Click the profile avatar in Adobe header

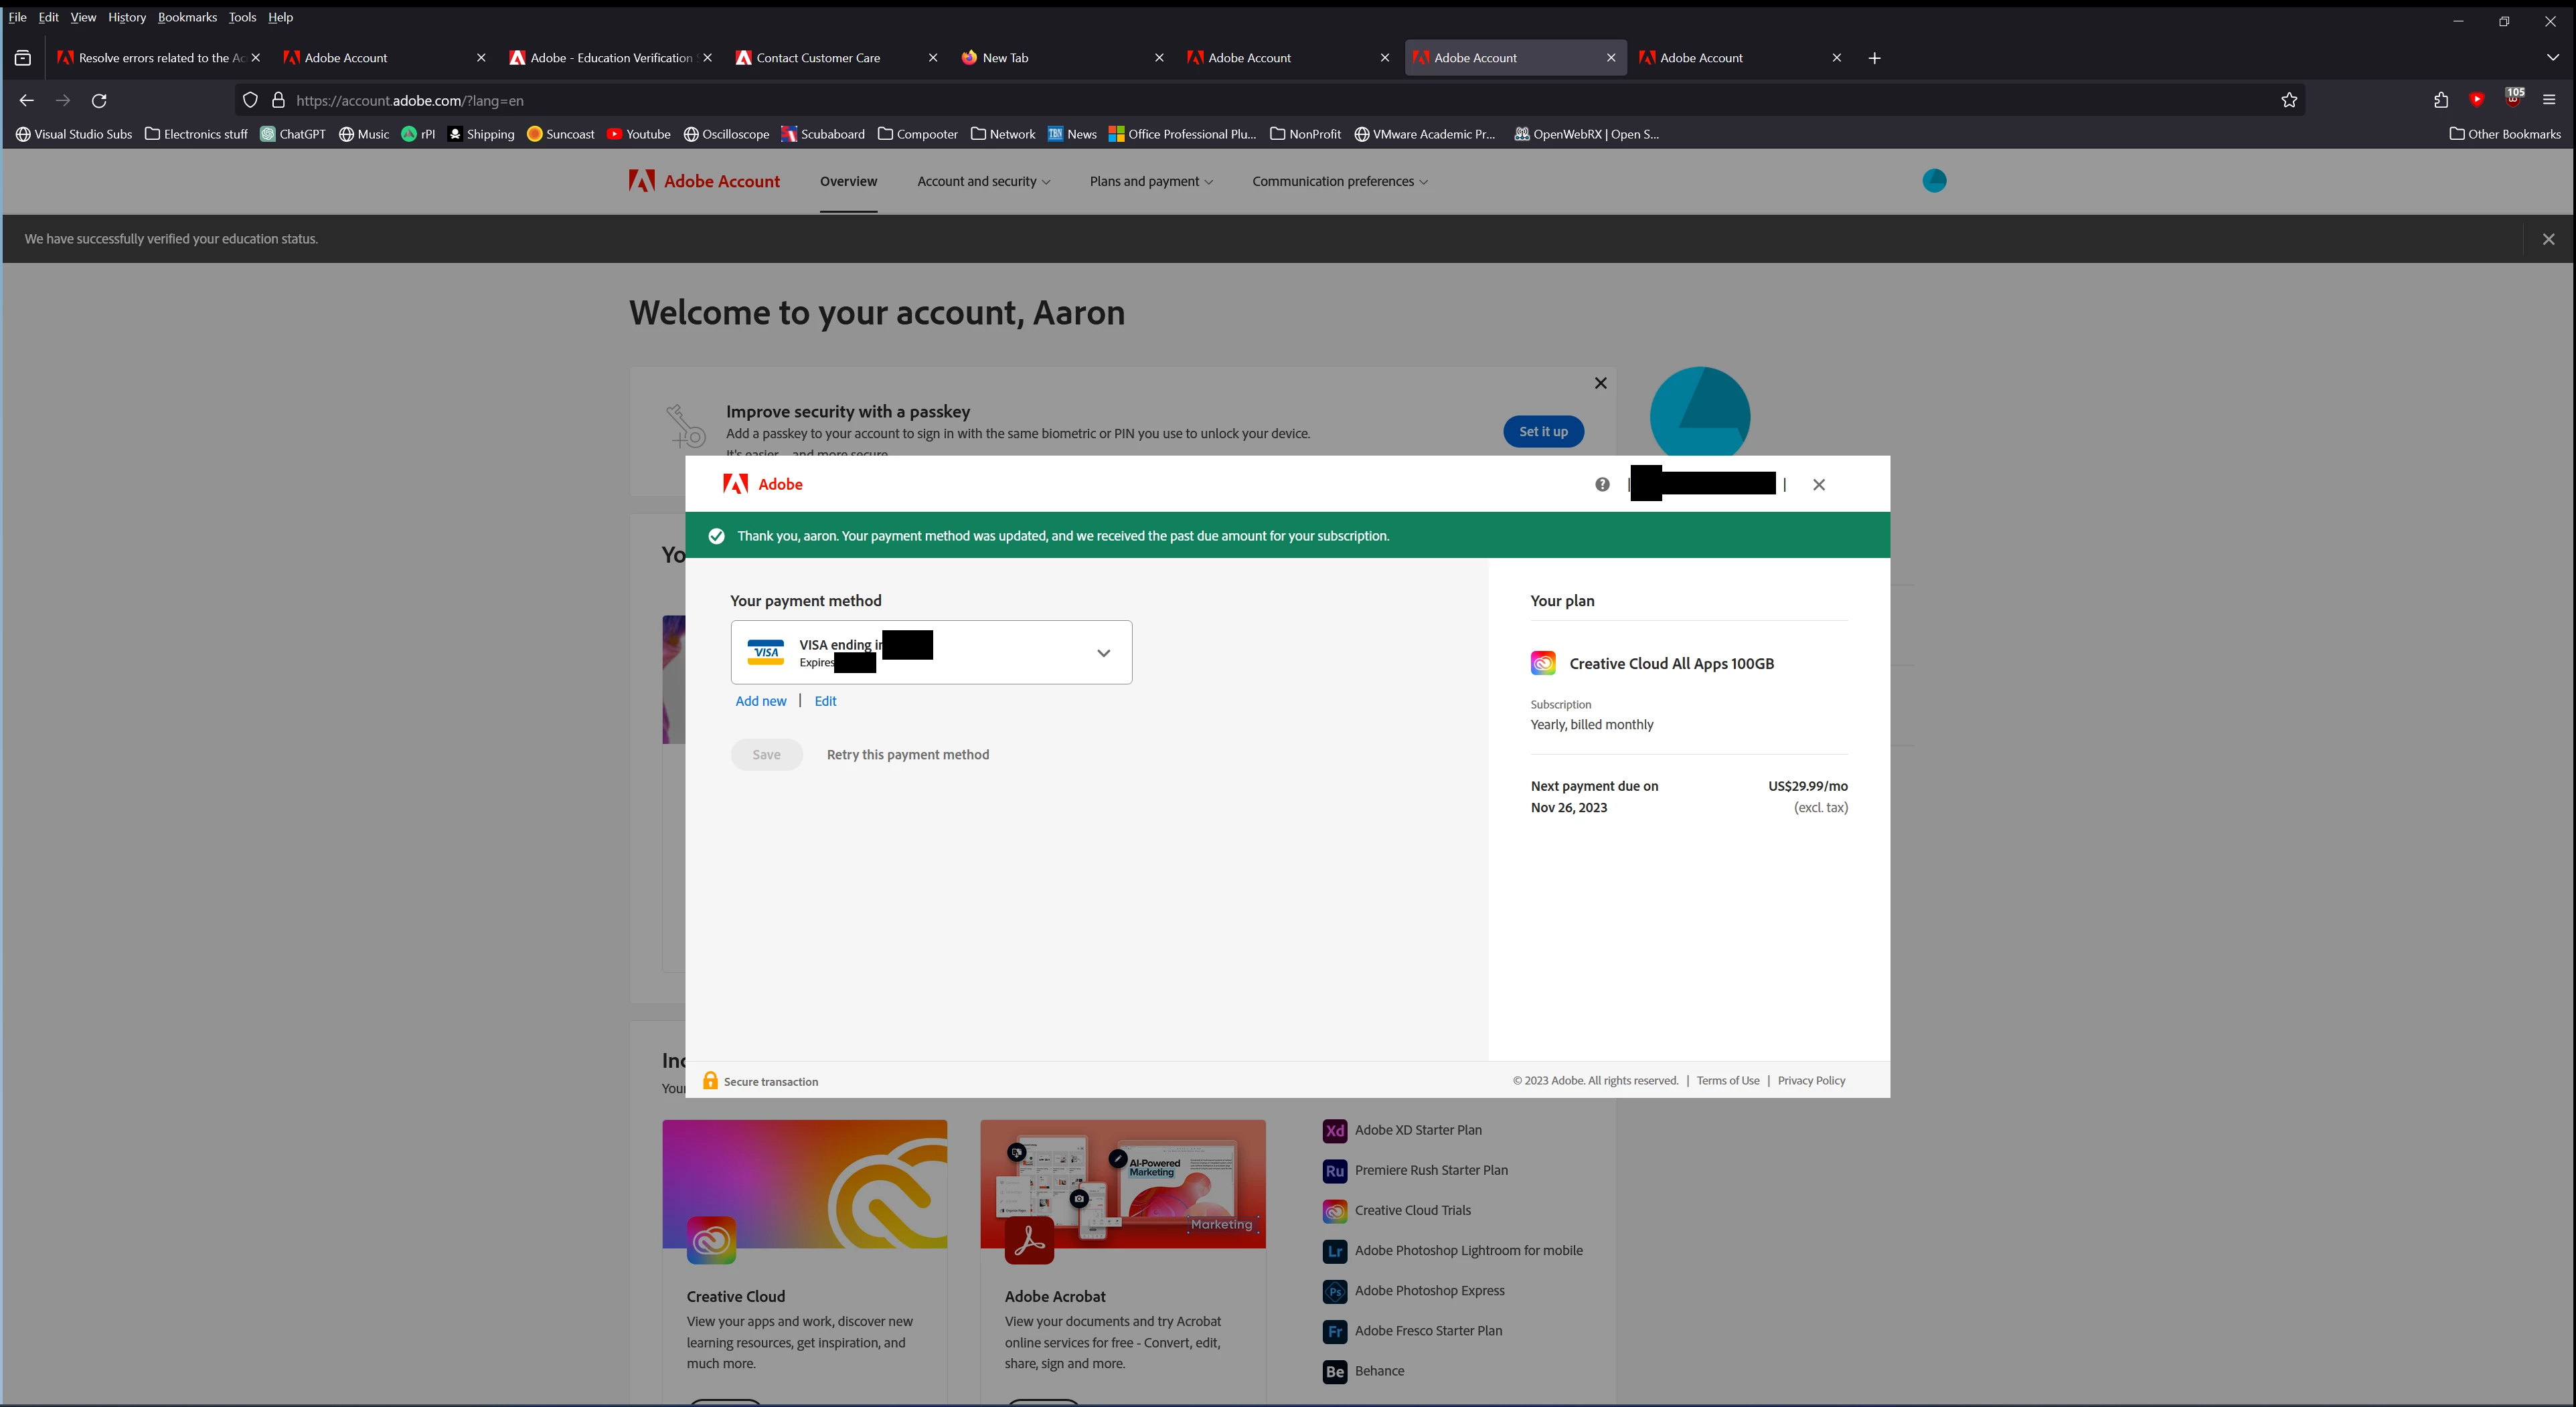point(1934,181)
